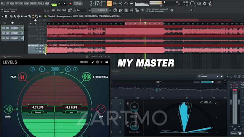
Task: Select the playlist Zoom tool
Action: point(36,16)
